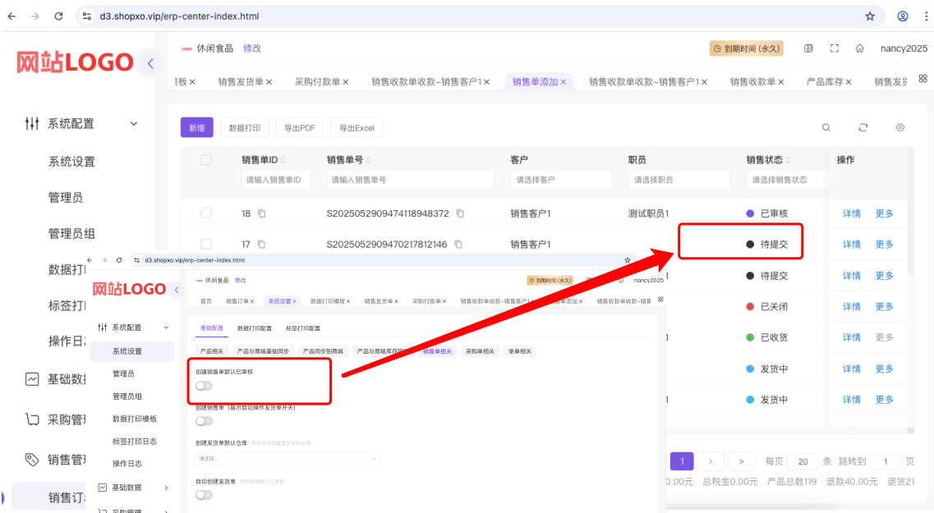Viewport: 934px width, 513px height.
Task: Open 详情 for sales order 18
Action: coord(851,213)
